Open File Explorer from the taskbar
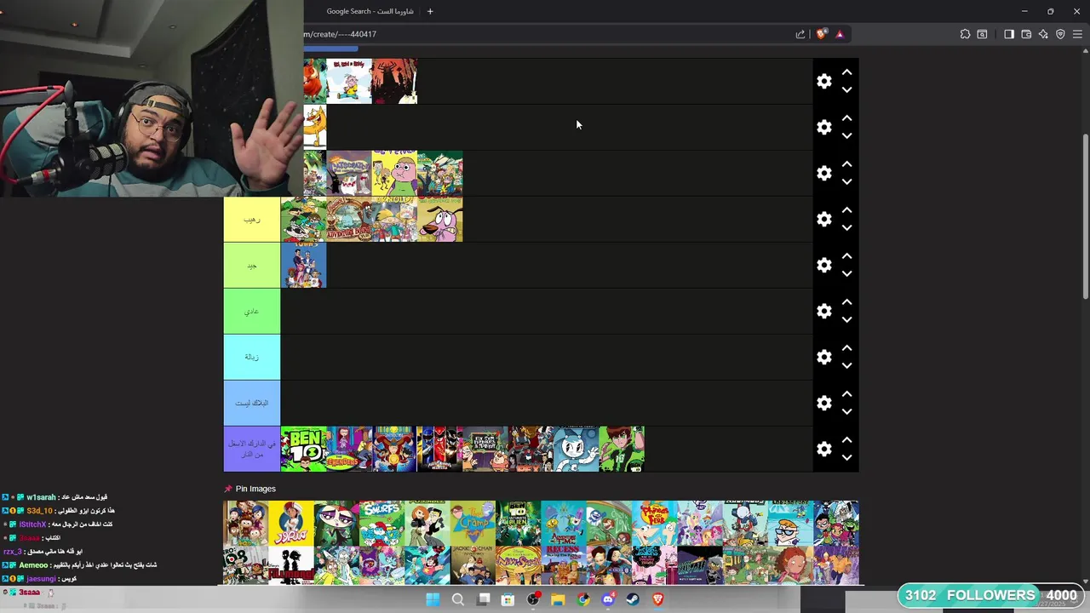Viewport: 1090px width, 613px height. pyautogui.click(x=558, y=599)
